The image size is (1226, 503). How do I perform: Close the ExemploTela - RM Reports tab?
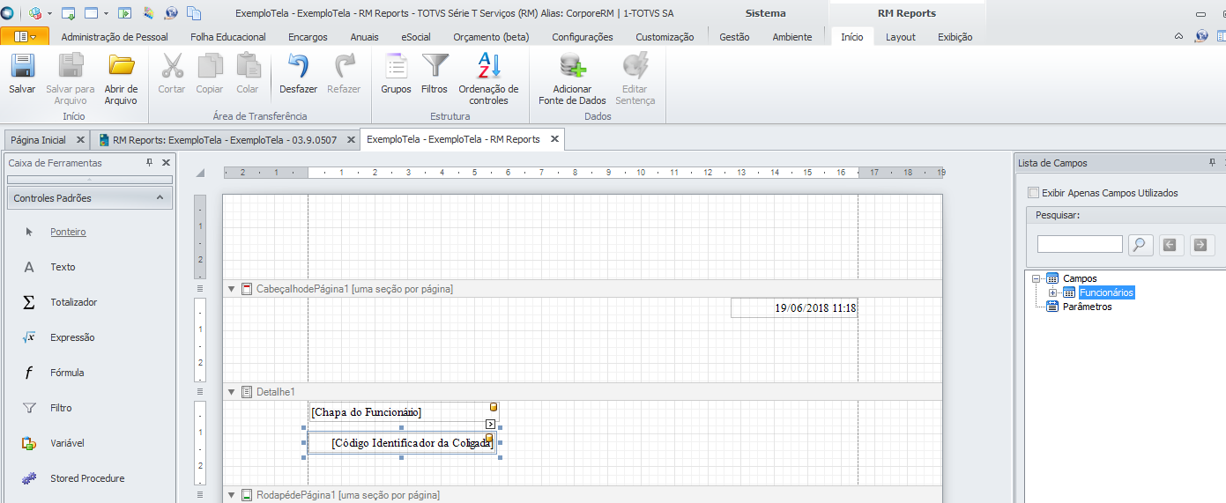pyautogui.click(x=555, y=139)
